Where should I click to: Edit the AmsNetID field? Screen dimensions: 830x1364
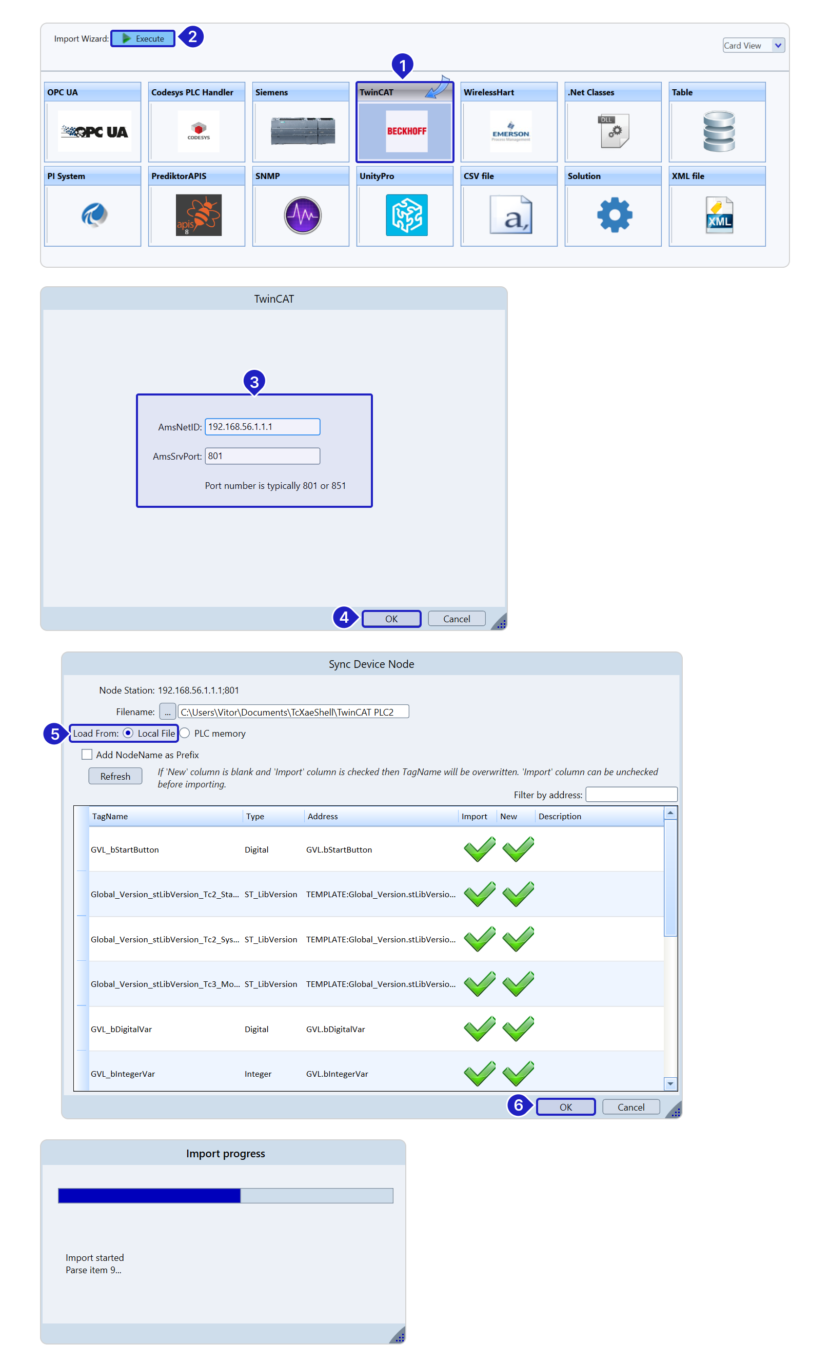point(263,427)
